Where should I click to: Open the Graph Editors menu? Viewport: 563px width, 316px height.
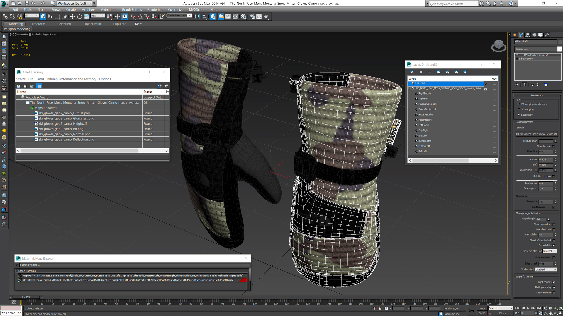click(x=132, y=10)
